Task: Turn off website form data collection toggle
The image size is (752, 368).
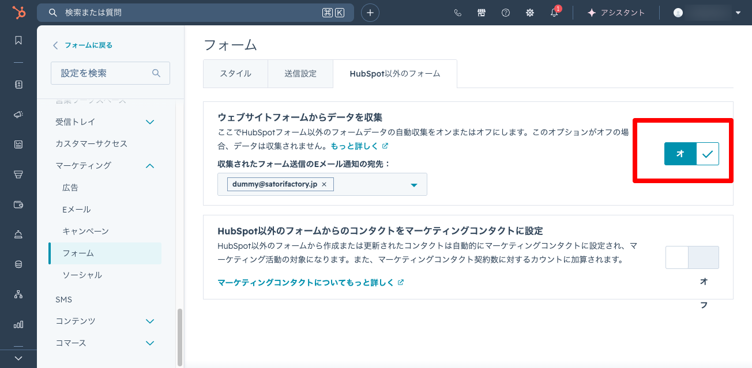Action: [x=691, y=154]
